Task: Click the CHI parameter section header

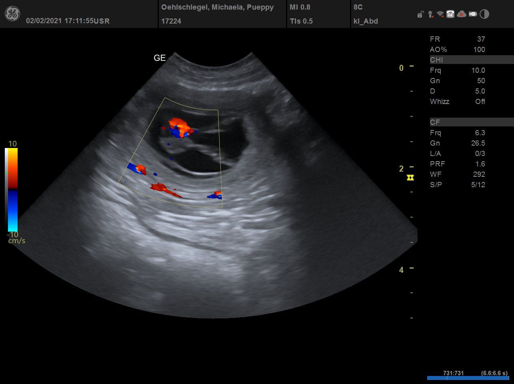Action: tap(472, 60)
